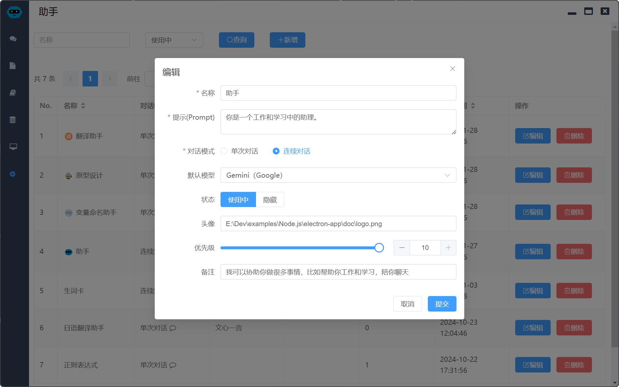This screenshot has width=619, height=387.
Task: Set status to 隐藏
Action: click(270, 200)
